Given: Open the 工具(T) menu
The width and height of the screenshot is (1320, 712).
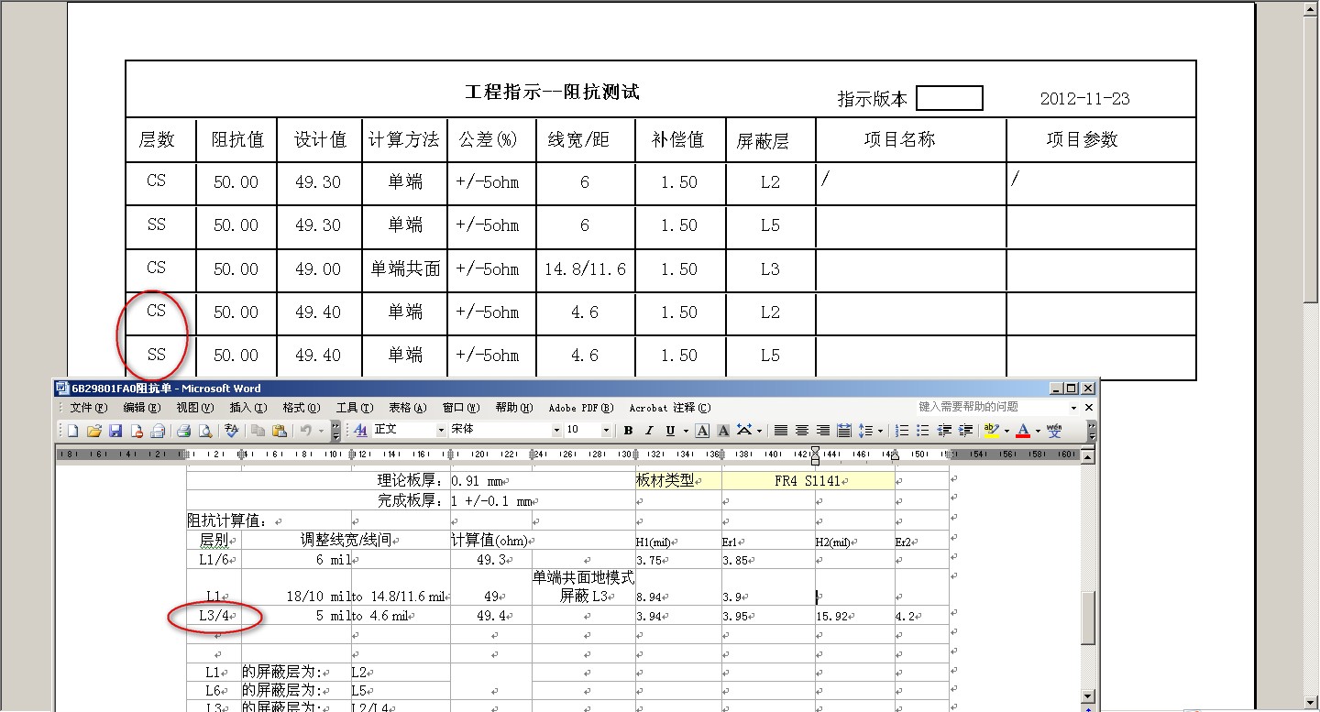Looking at the screenshot, I should point(354,408).
